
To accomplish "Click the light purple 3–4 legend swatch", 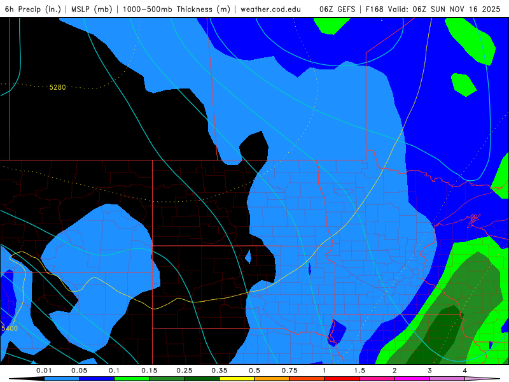I will click(x=447, y=379).
